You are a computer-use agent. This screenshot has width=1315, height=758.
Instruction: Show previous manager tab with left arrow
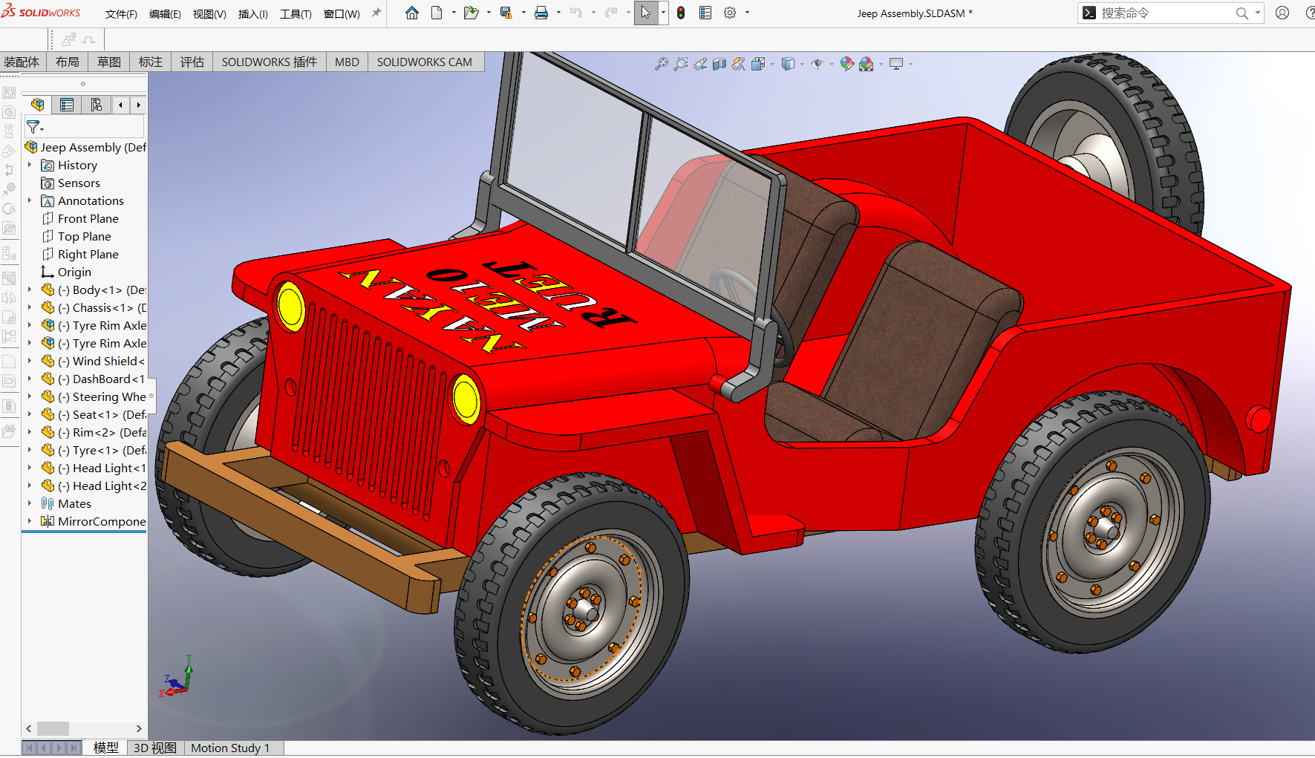pyautogui.click(x=120, y=105)
